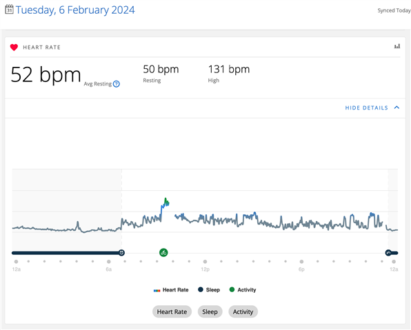Click the sleep end alarm icon on timeline
Viewport: 411px width, 330px height.
click(121, 253)
